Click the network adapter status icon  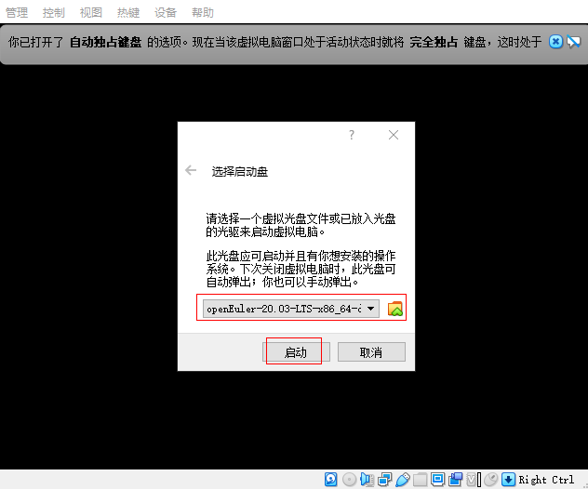coord(384,480)
